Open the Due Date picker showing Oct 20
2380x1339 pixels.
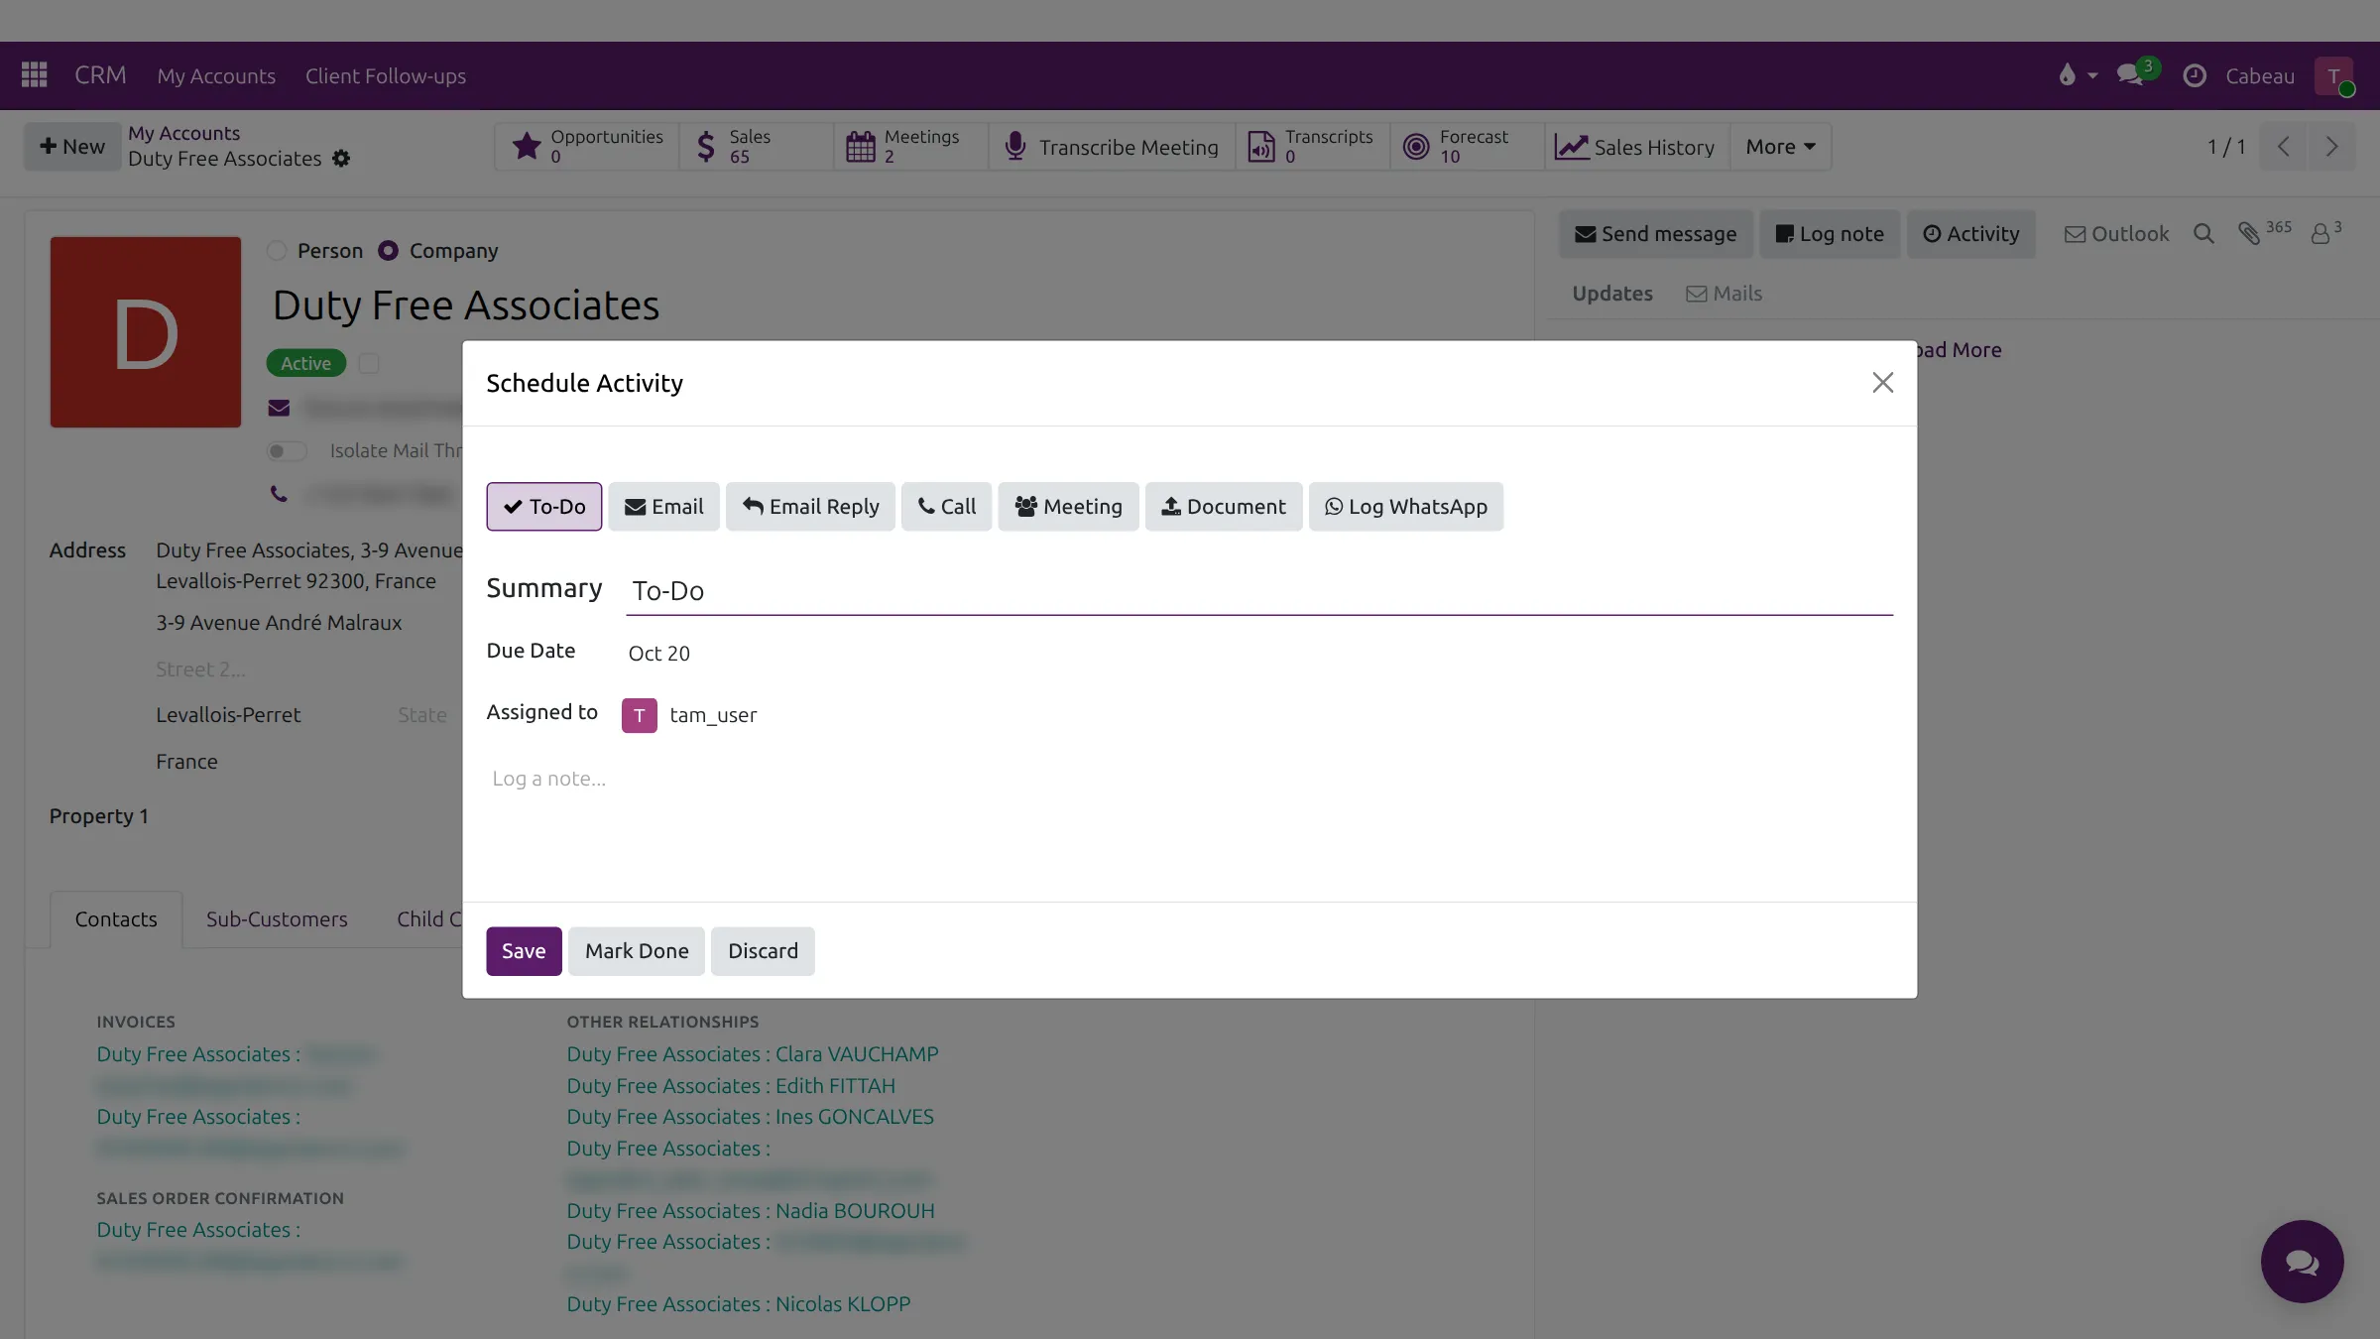659,654
